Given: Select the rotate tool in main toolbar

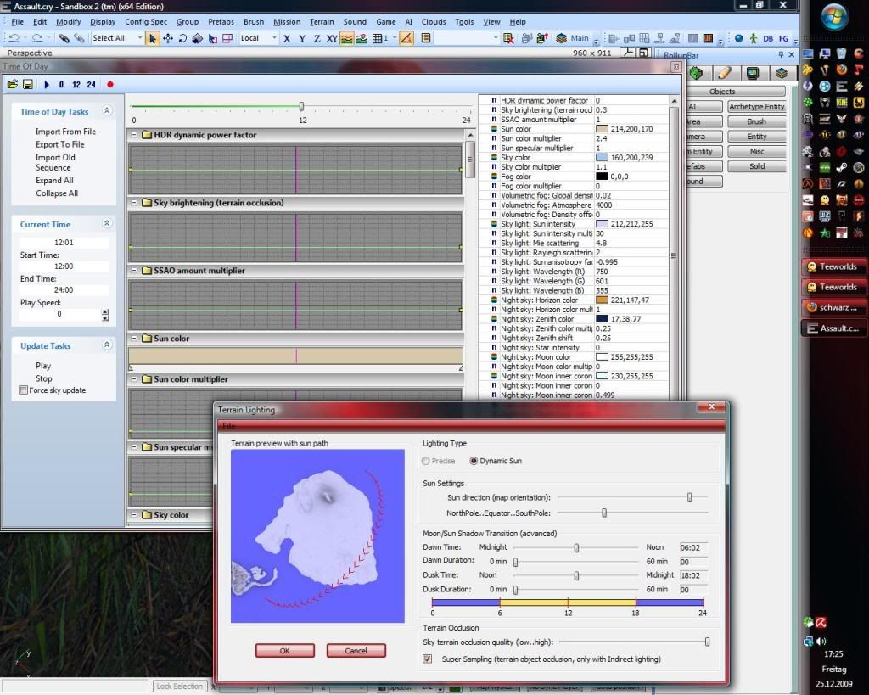Looking at the screenshot, I should [182, 38].
